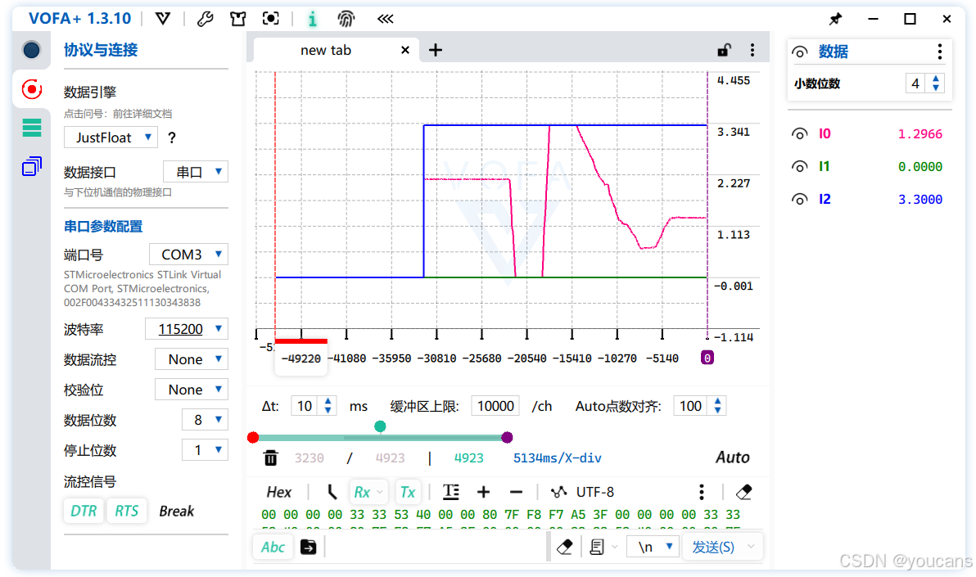Toggle the Hex display mode
The height and width of the screenshot is (577, 976).
(x=279, y=493)
